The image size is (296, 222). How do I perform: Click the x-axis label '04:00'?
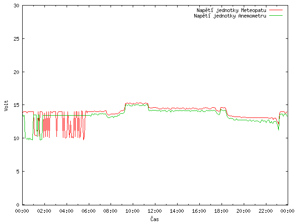(x=66, y=211)
